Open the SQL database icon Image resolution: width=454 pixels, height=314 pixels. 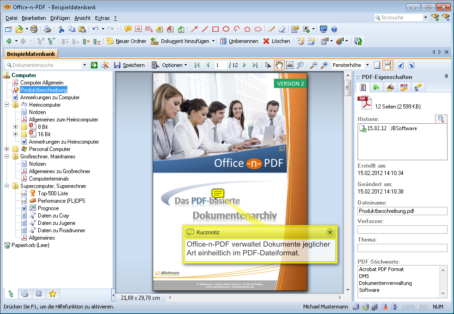(34, 29)
